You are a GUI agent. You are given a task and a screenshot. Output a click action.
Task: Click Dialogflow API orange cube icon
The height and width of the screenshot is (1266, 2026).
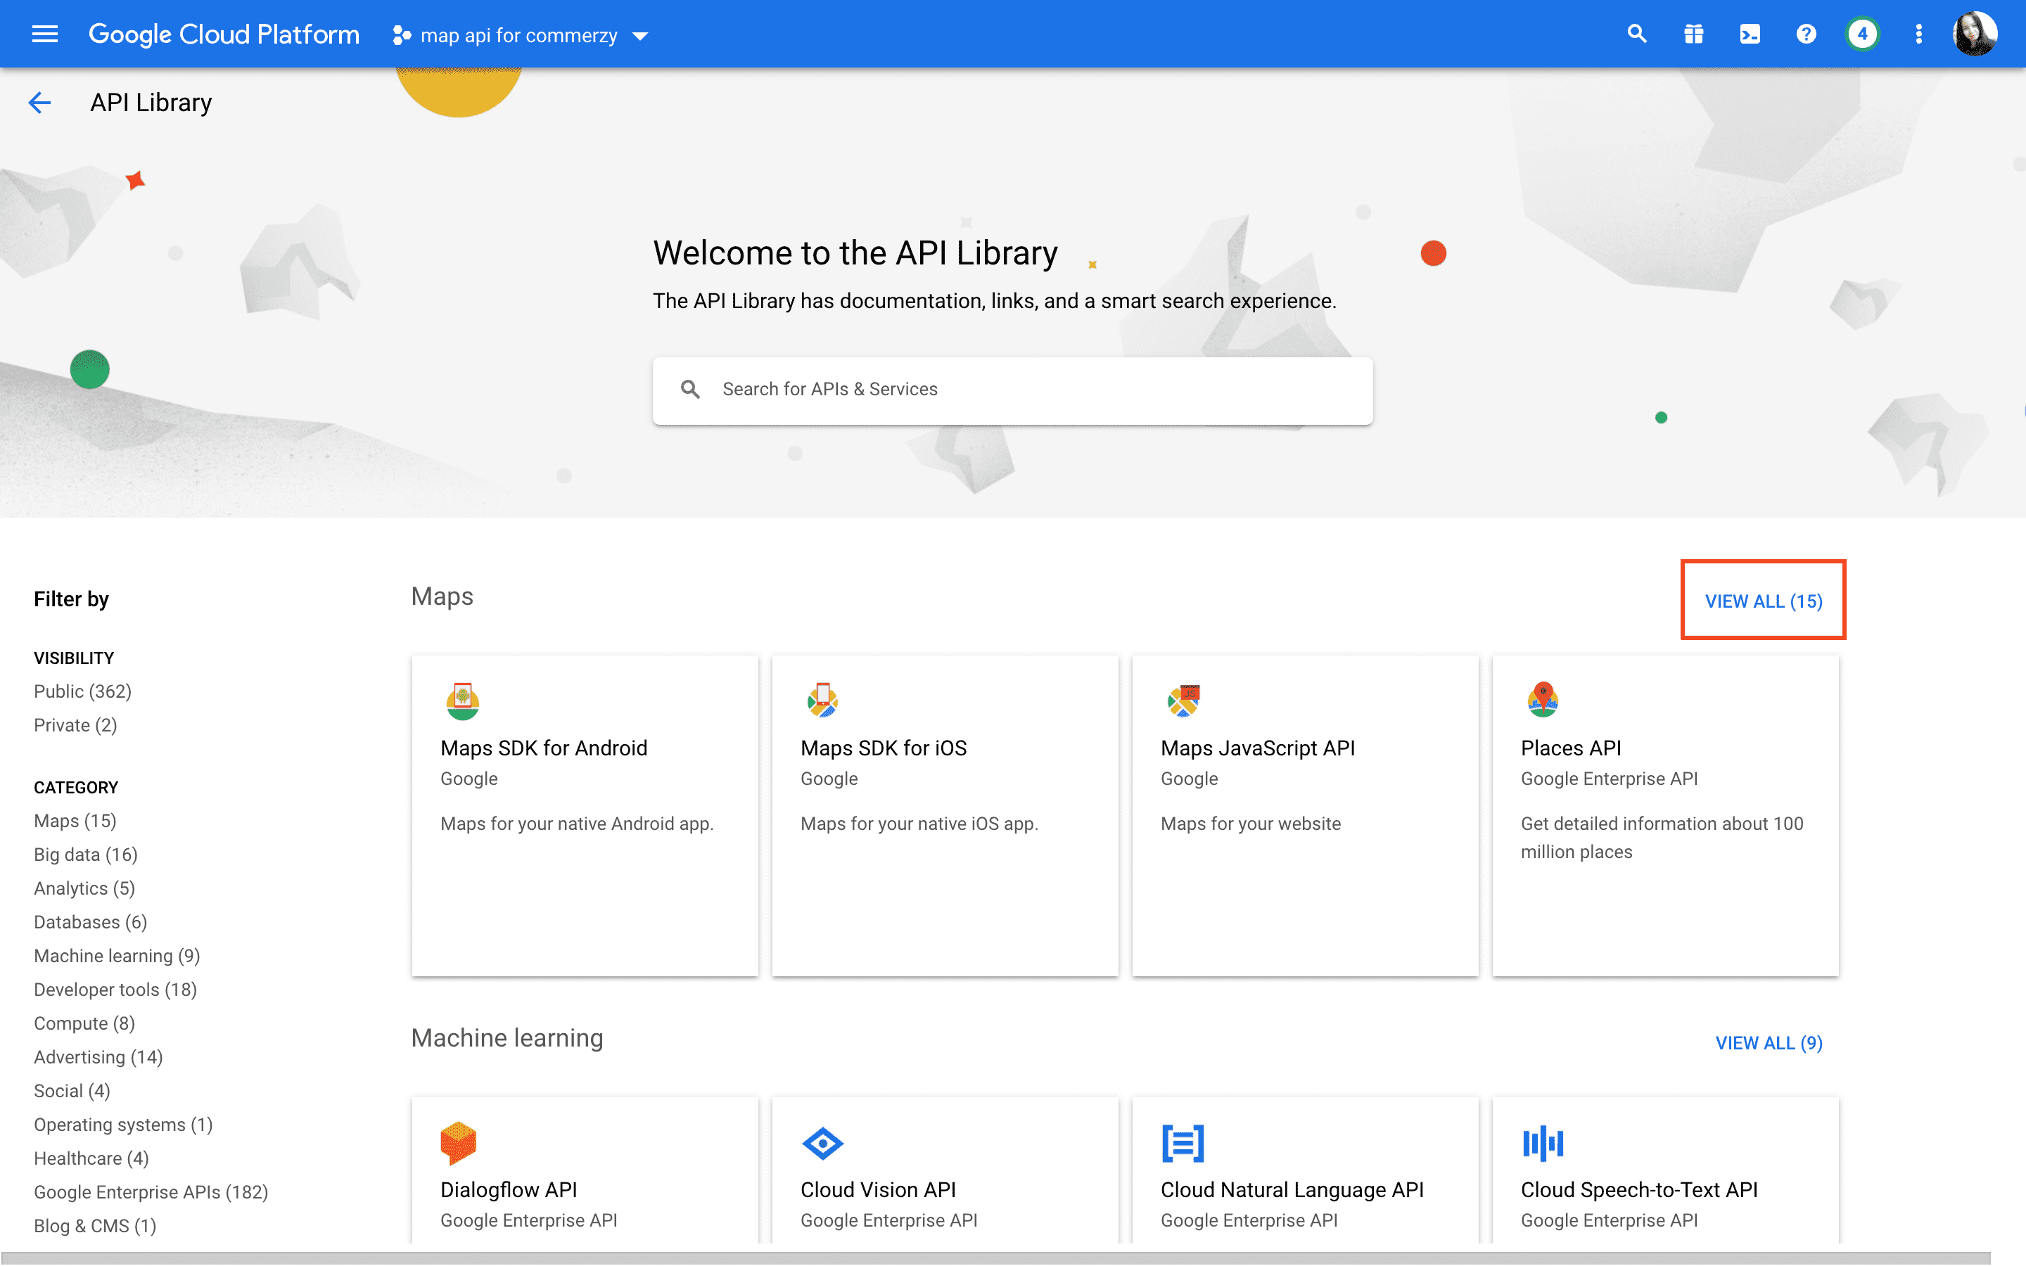tap(458, 1143)
